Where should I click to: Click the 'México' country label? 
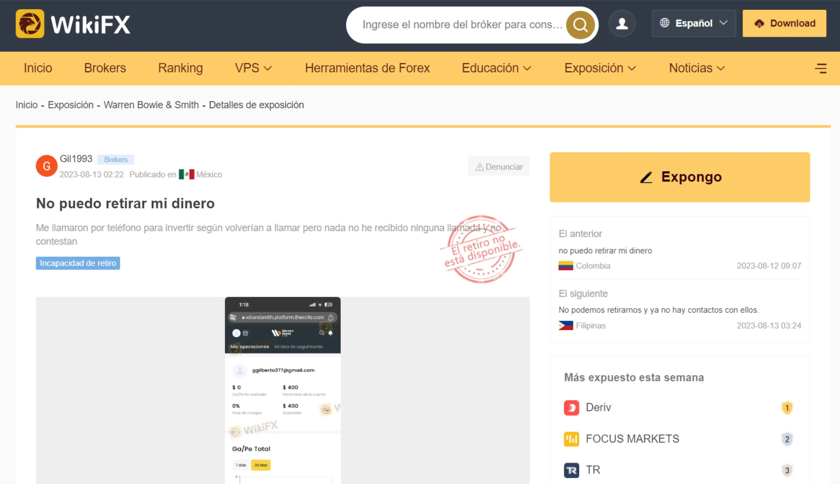point(209,174)
